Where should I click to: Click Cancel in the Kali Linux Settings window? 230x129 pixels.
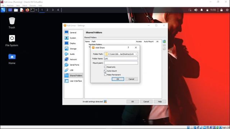[146, 101]
